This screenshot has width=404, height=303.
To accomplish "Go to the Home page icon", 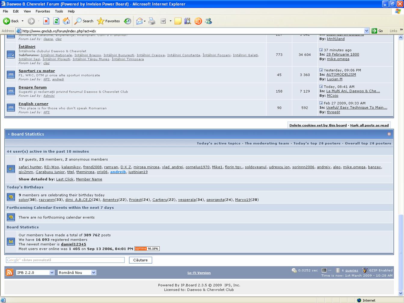I will pos(66,21).
